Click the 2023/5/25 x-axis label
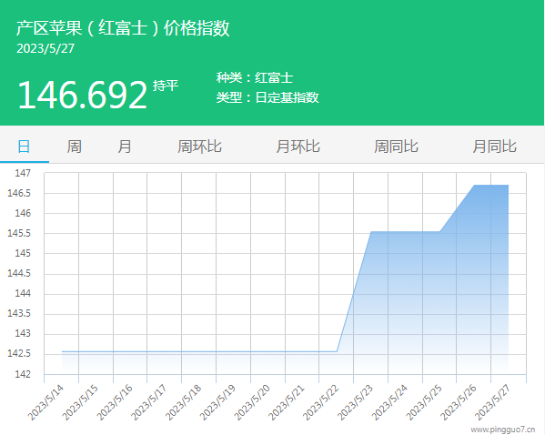 (424, 402)
